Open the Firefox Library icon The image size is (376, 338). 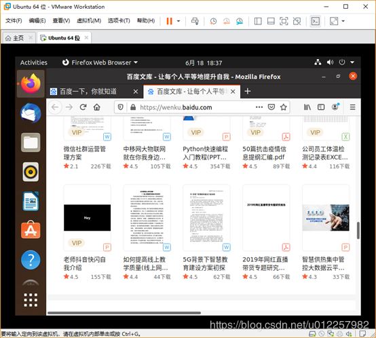[x=307, y=107]
